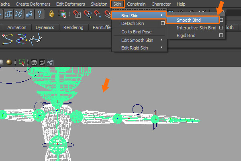This screenshot has height=161, width=241.
Task: Select the blue circle control above the forearm
Action: point(138,109)
